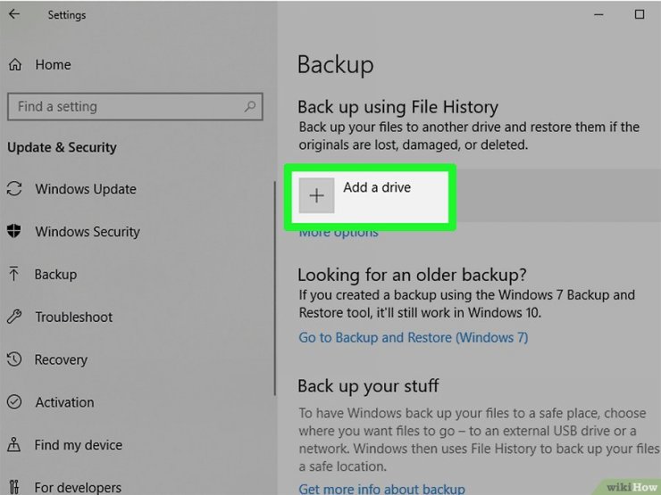Viewport: 661px width, 495px height.
Task: Click the Recovery clock icon
Action: pos(14,359)
